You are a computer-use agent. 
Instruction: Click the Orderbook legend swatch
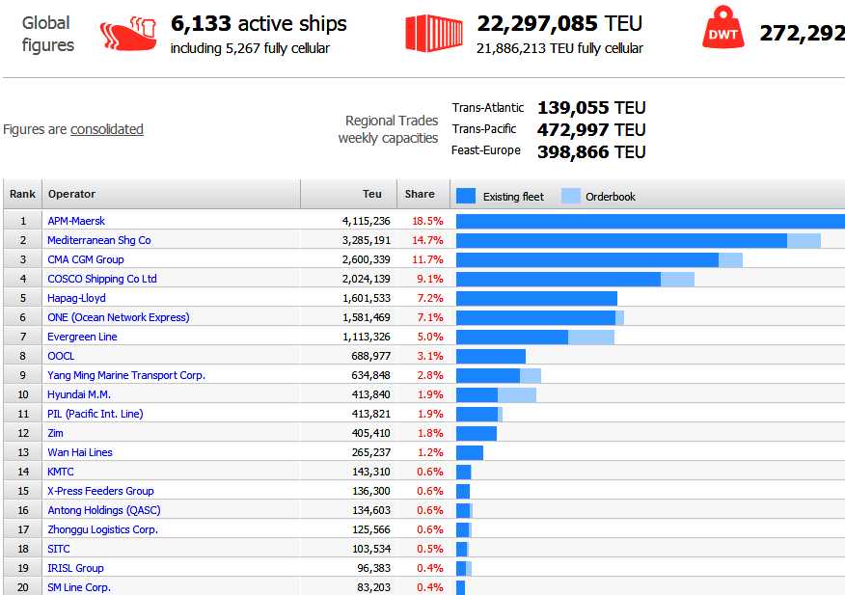point(570,196)
